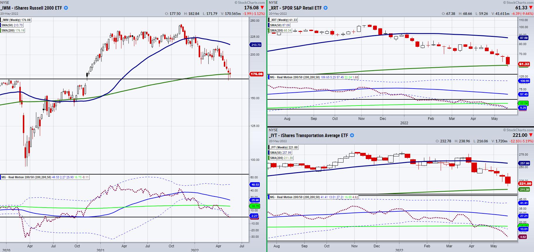Click the IWM MG Real Motion 200/50 indicator label
This screenshot has height=252, width=534.
tap(26, 177)
